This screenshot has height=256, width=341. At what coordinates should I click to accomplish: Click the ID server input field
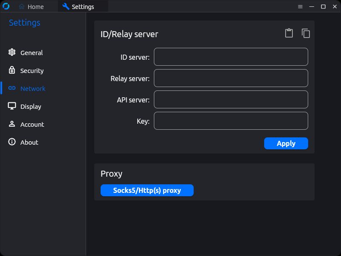[x=231, y=57]
